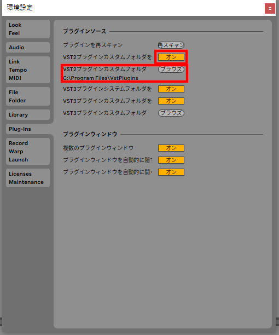Click the 再スキャン rescan plugins button
The width and height of the screenshot is (279, 335).
point(171,45)
